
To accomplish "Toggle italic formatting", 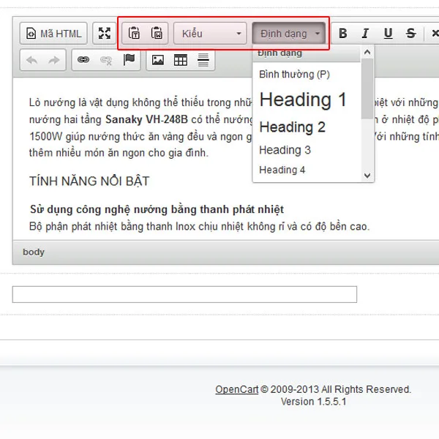I will (365, 34).
